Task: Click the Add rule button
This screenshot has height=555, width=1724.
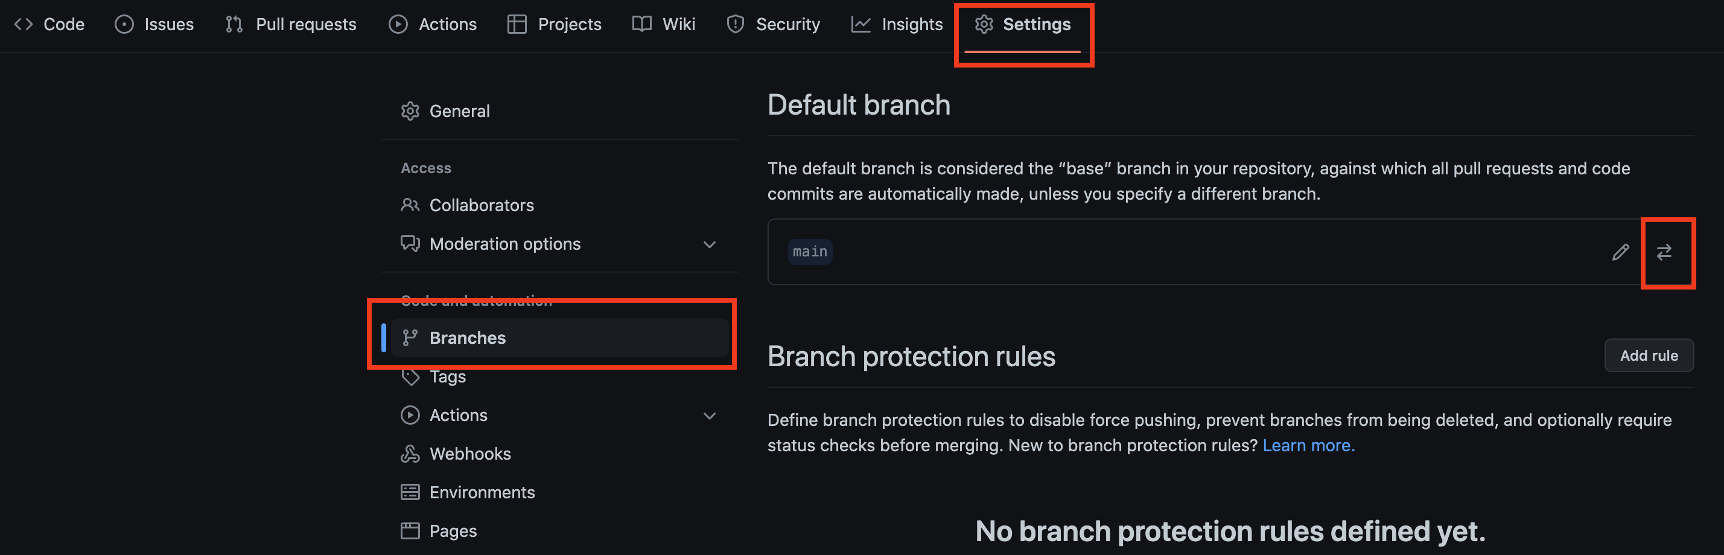Action: [1649, 356]
